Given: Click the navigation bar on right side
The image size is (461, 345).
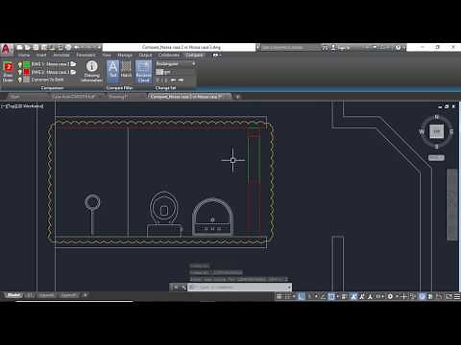Looking at the screenshot, I should [451, 204].
